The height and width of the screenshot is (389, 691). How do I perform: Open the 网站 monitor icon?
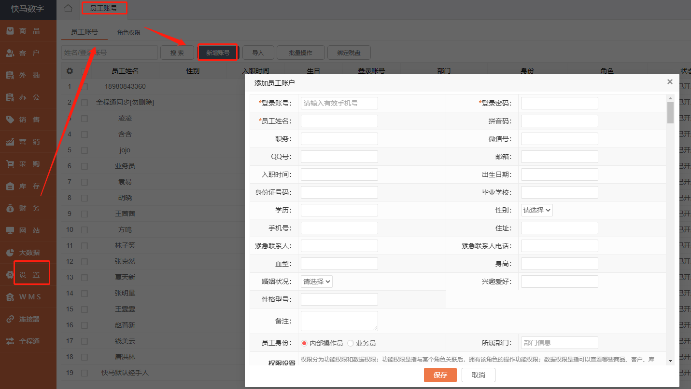tap(10, 230)
